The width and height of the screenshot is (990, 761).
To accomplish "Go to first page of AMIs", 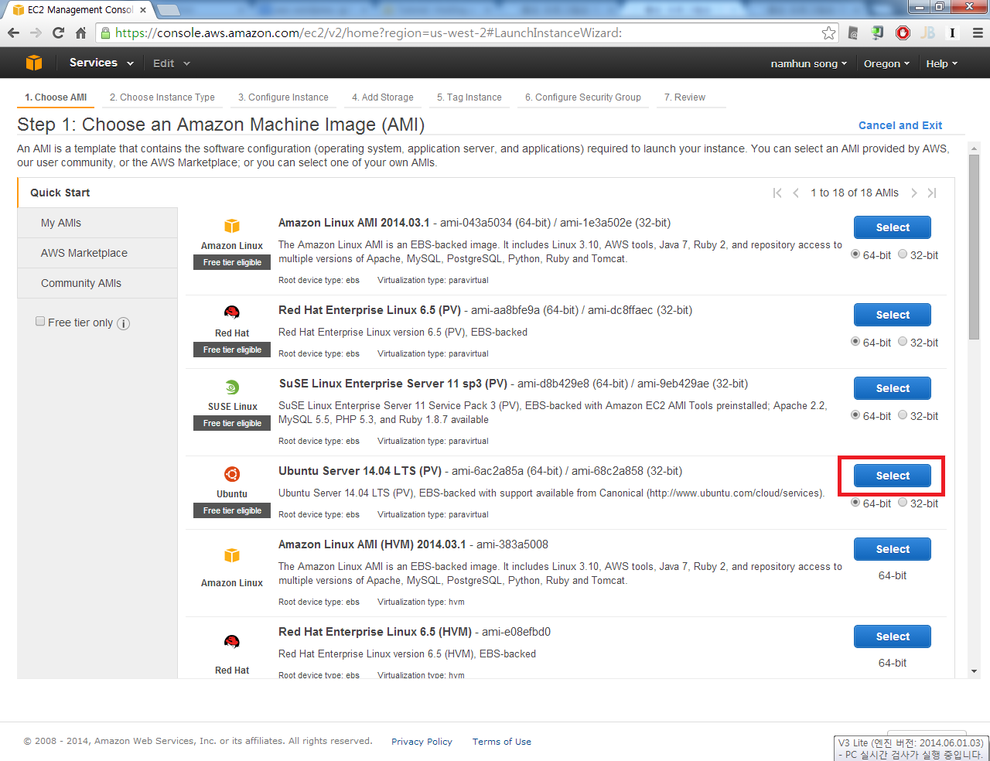I will (777, 193).
